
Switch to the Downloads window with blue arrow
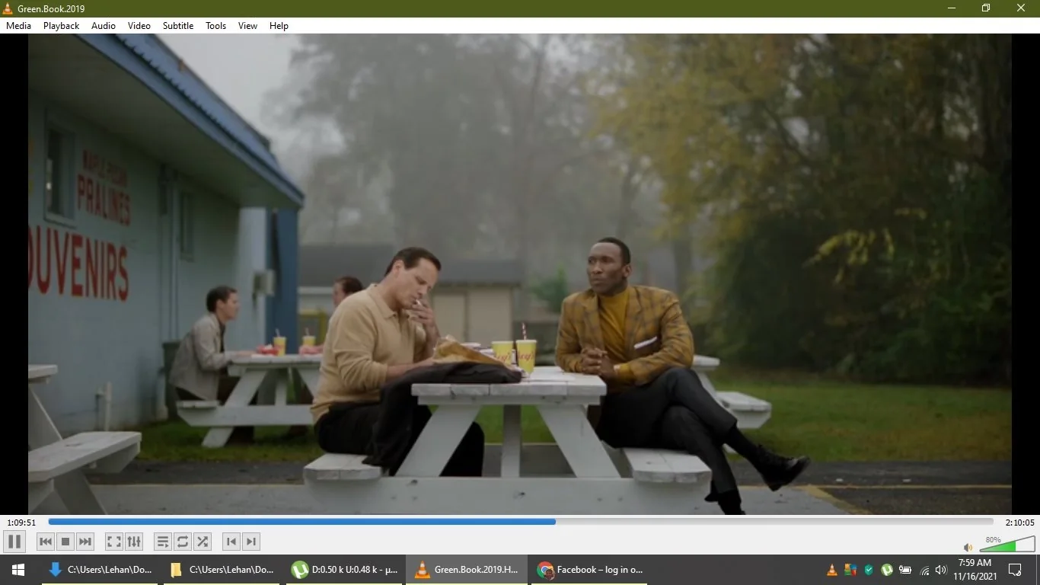[x=100, y=570]
